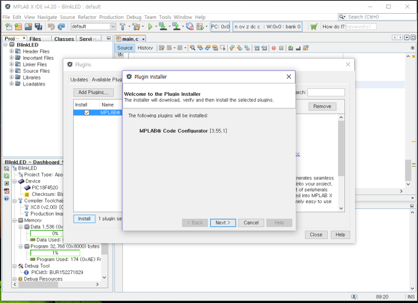Viewport: 418px width, 303px height.
Task: Open the File menu
Action: click(6, 17)
